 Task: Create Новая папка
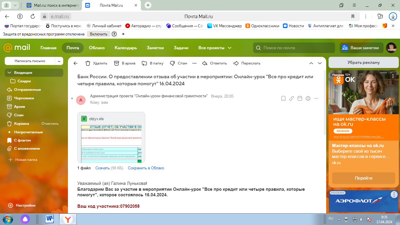tap(23, 160)
